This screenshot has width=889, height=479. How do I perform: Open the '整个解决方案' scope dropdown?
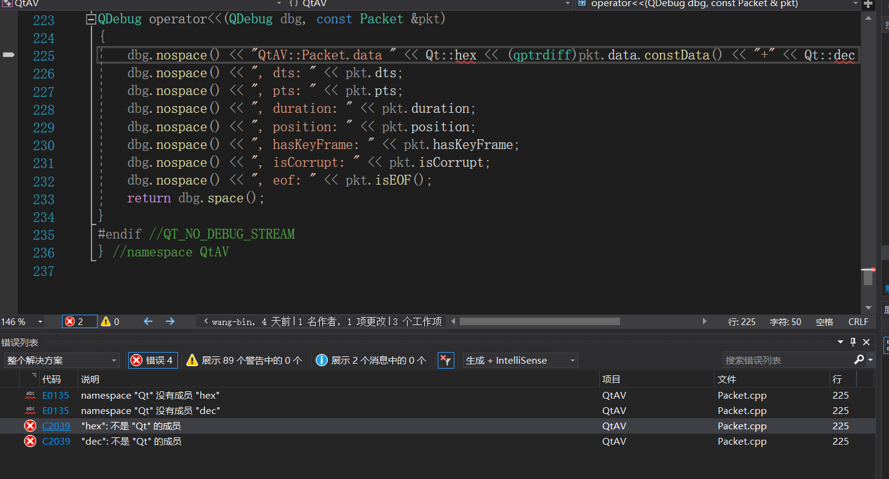click(61, 360)
